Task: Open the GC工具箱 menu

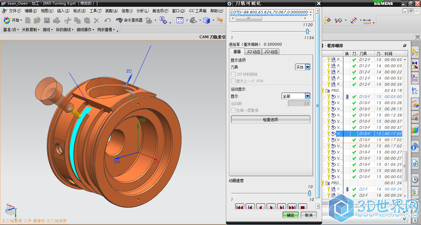Action: (198, 11)
